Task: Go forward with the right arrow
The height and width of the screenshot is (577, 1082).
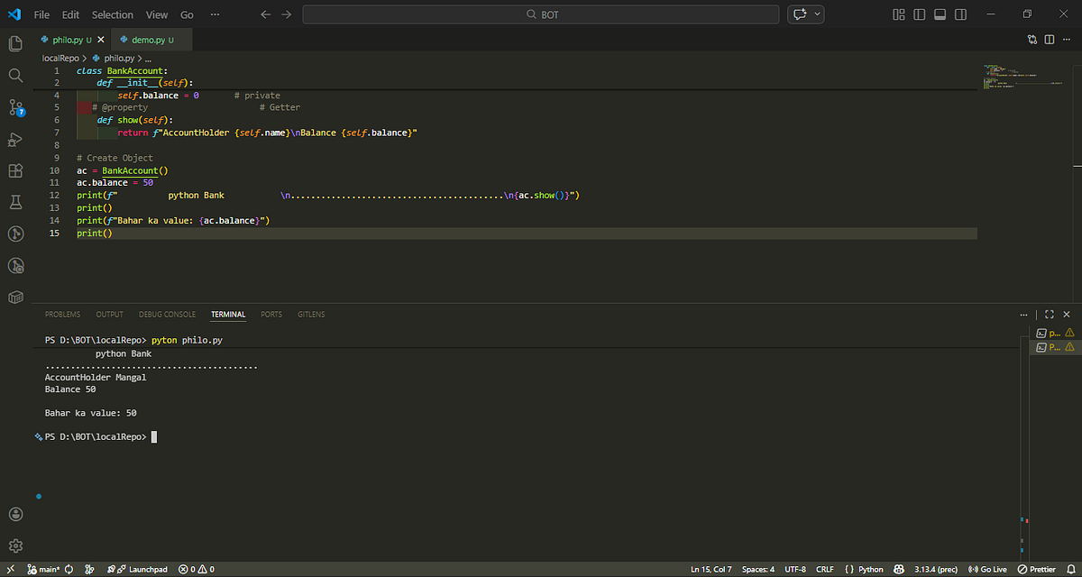Action: tap(286, 14)
